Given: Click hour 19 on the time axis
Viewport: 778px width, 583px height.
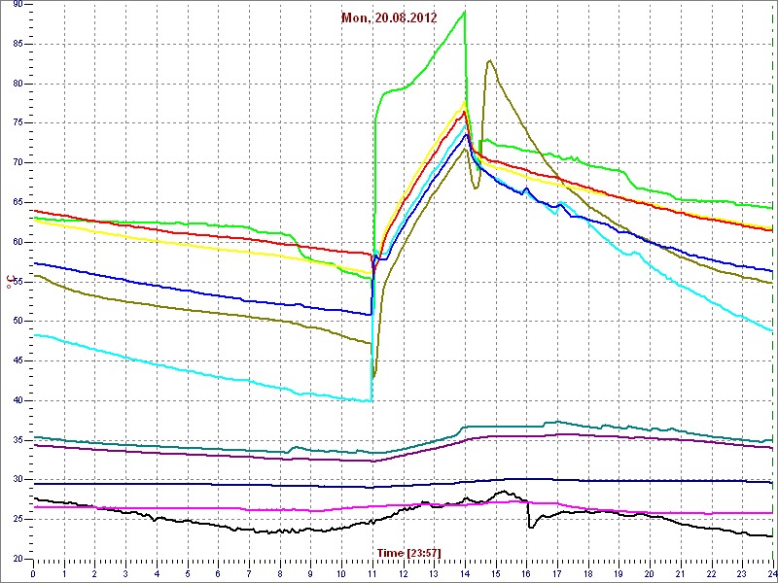Looking at the screenshot, I should coord(619,574).
